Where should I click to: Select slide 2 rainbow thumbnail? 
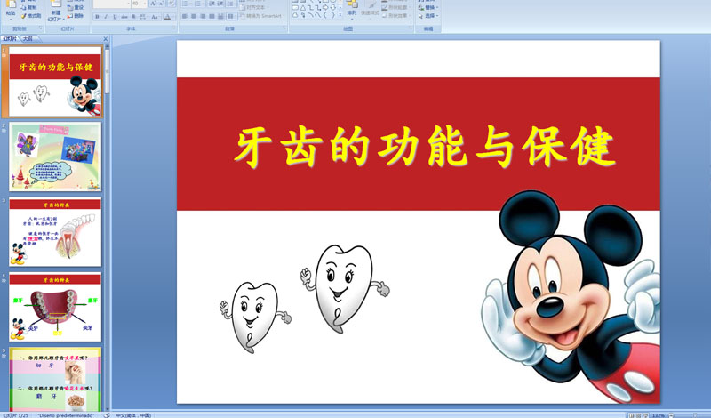(55, 157)
